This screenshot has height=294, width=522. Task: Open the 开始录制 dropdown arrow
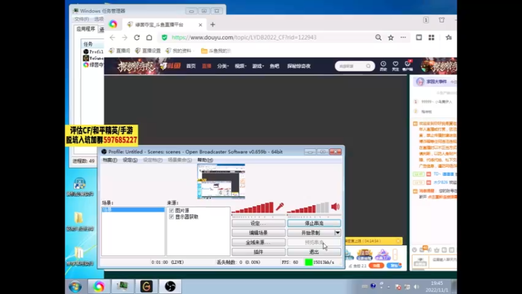click(x=337, y=233)
